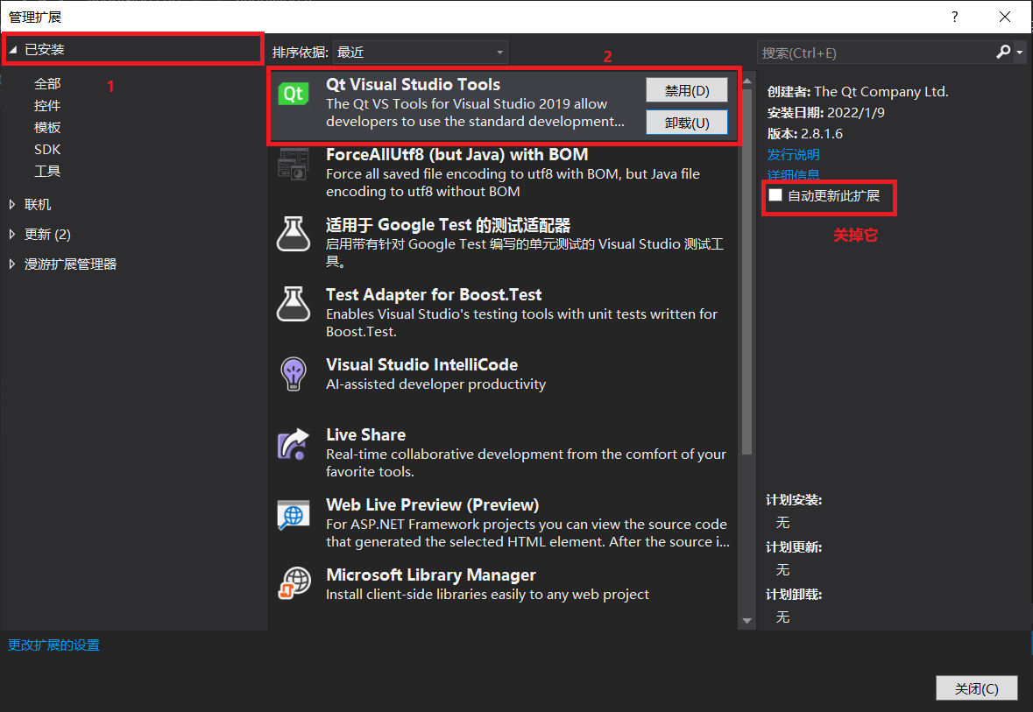This screenshot has height=712, width=1033.
Task: Click the Qt Visual Studio Tools icon
Action: (294, 94)
